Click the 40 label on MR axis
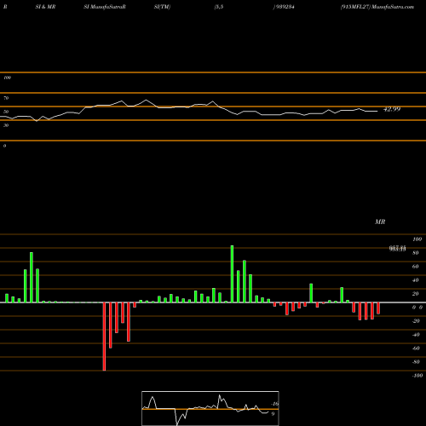This screenshot has height=426, width=426. [416, 280]
